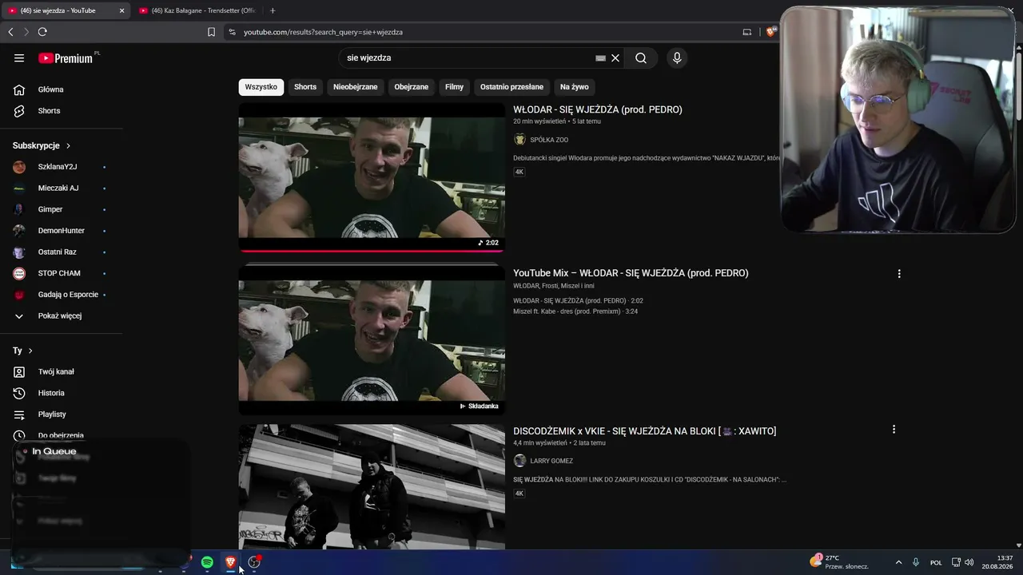The image size is (1023, 575).
Task: Open the cast media icon in address bar
Action: click(747, 32)
